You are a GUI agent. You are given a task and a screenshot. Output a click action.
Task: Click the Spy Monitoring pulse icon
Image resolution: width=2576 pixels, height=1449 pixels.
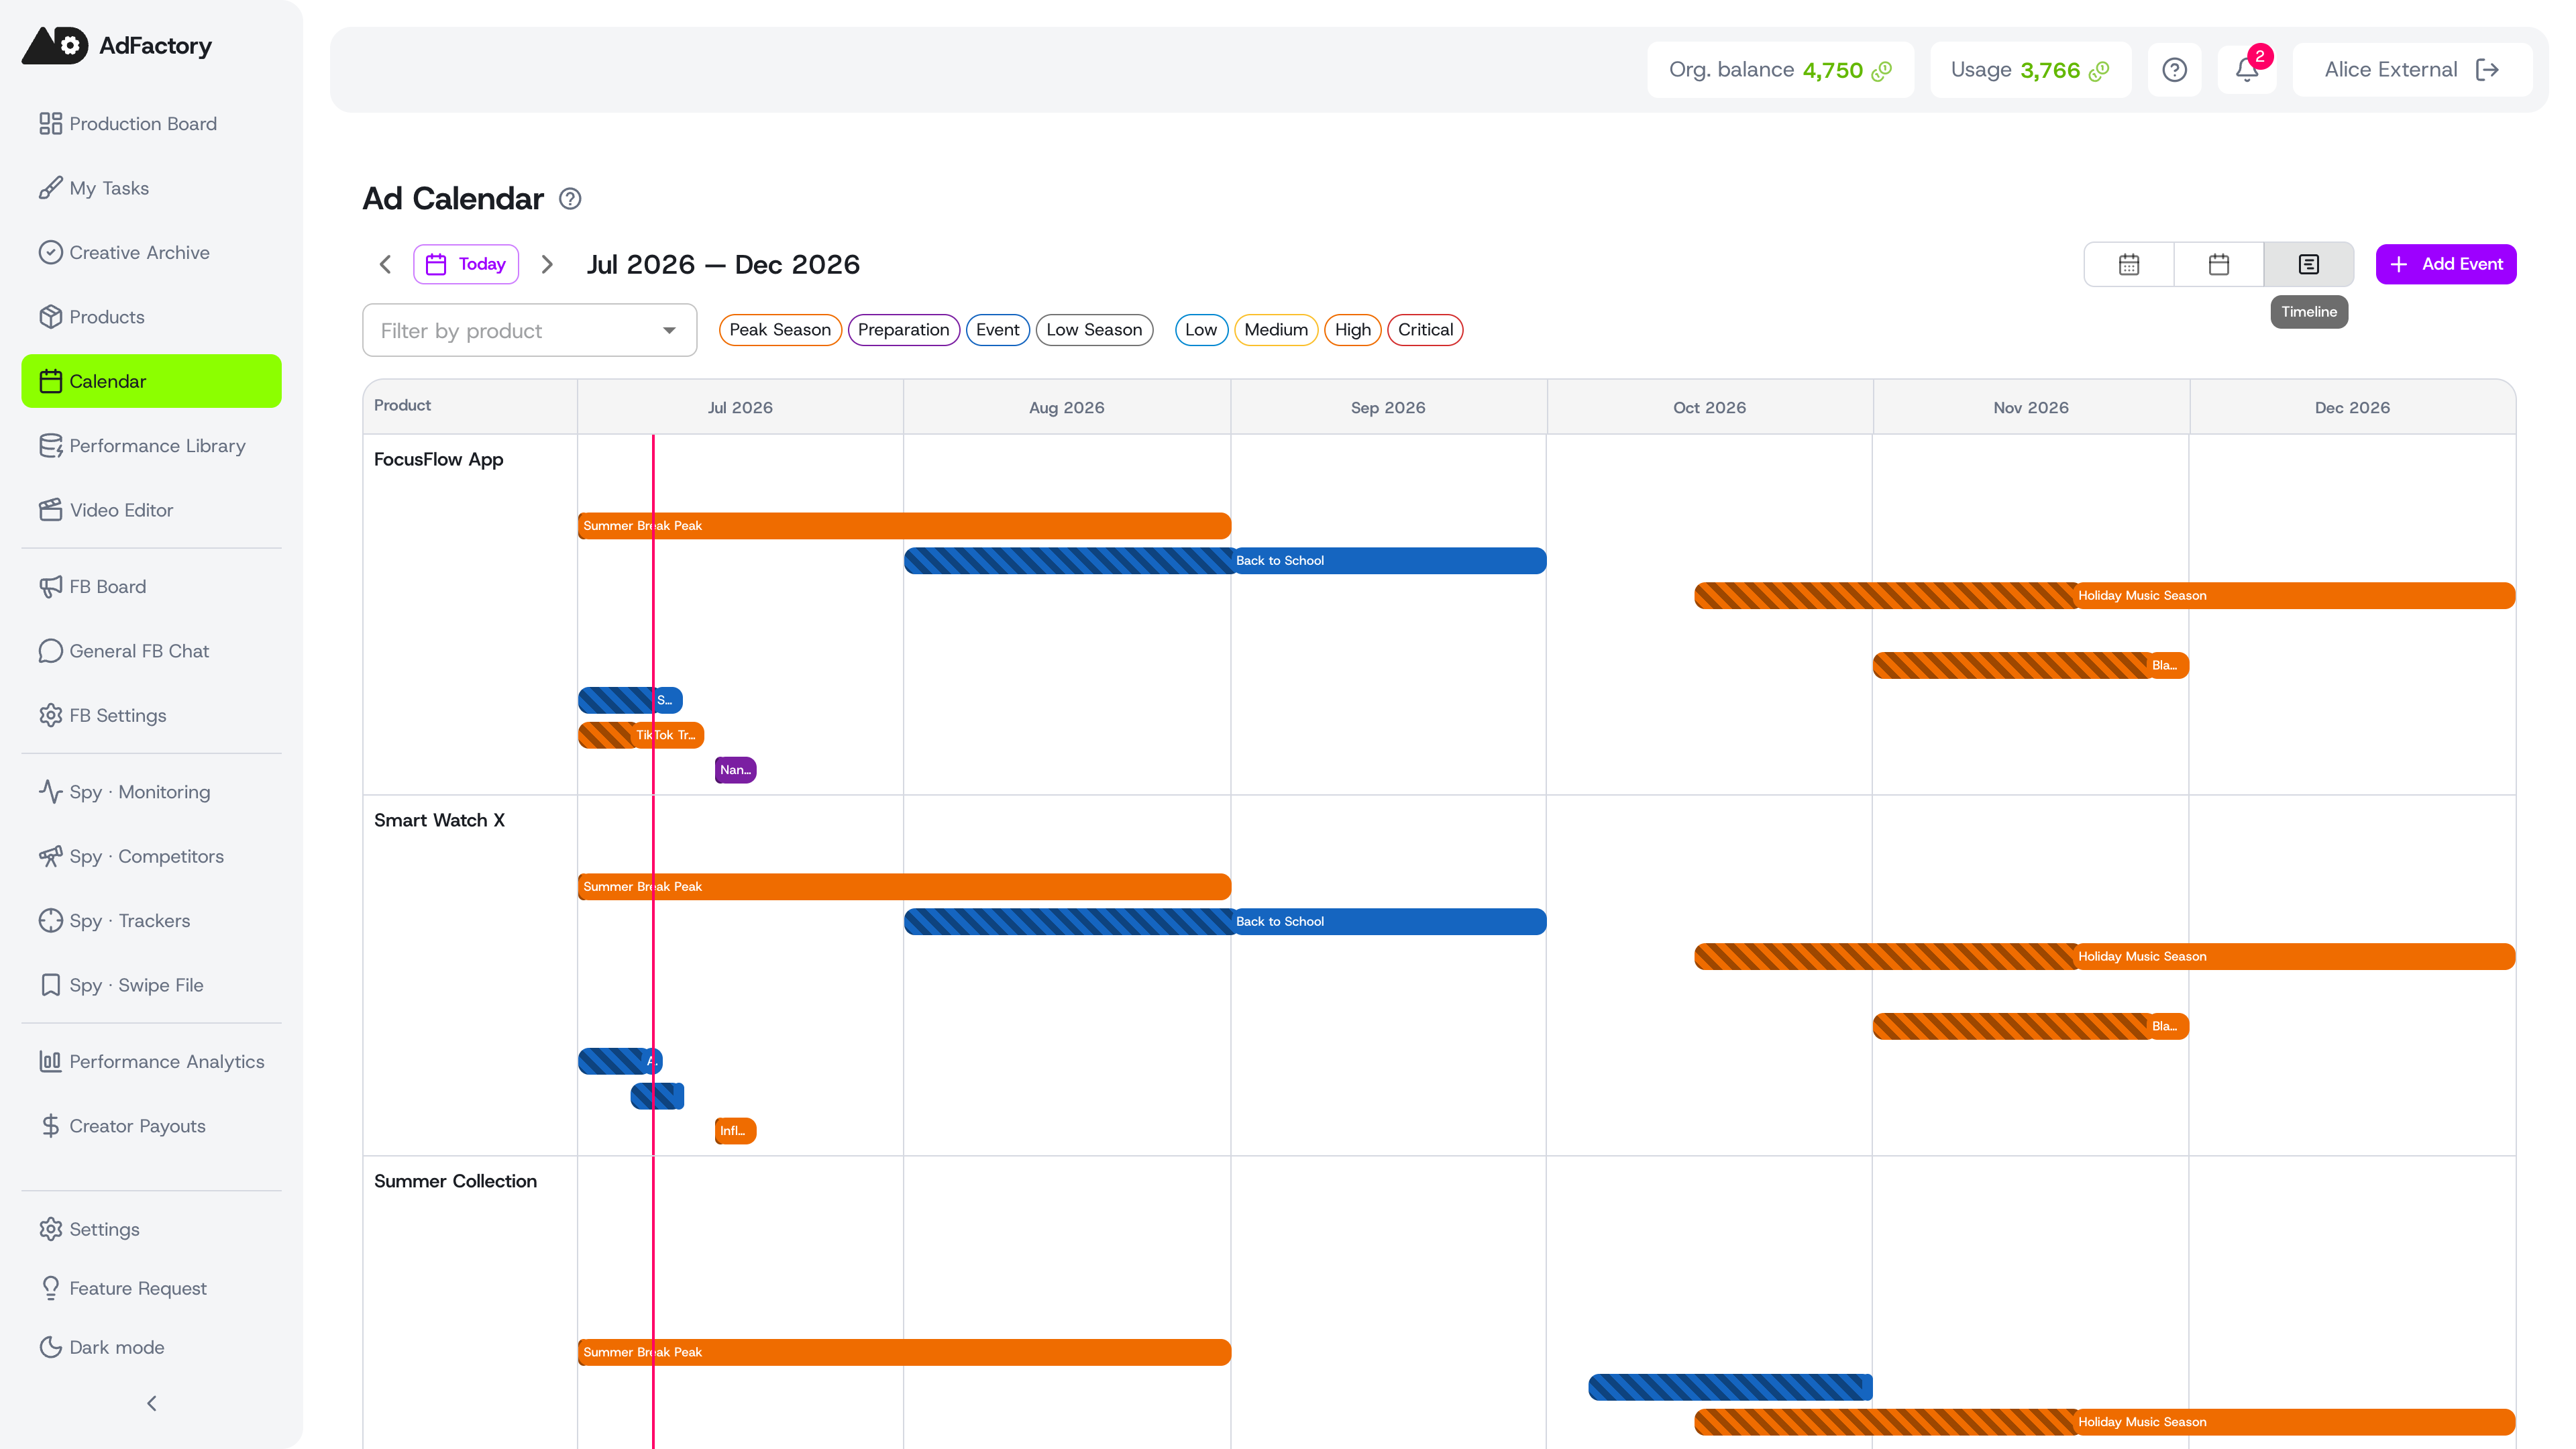50,792
